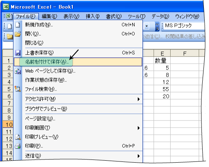Viewport: 209px width, 167px height.
Task: Expand the 送信(D) submenu
Action: pos(78,156)
